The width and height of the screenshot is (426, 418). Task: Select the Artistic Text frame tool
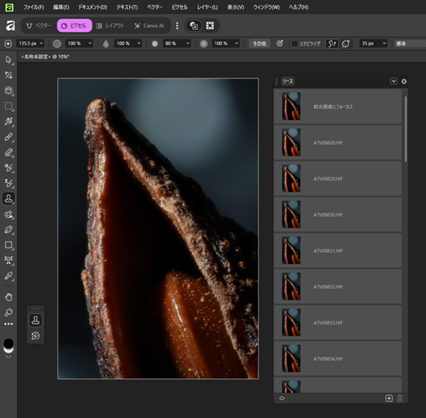tap(8, 261)
